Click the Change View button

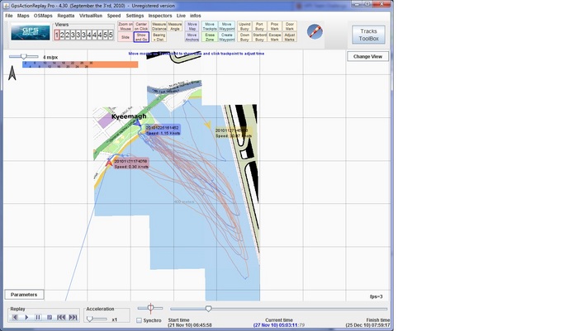click(367, 56)
